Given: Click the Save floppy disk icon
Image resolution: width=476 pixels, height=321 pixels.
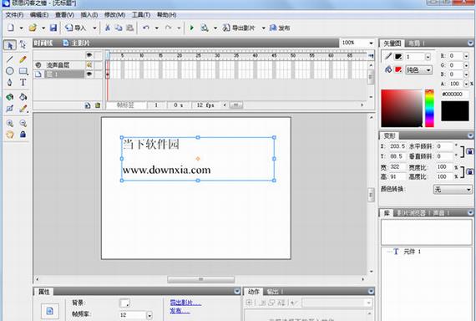Looking at the screenshot, I should 53,28.
